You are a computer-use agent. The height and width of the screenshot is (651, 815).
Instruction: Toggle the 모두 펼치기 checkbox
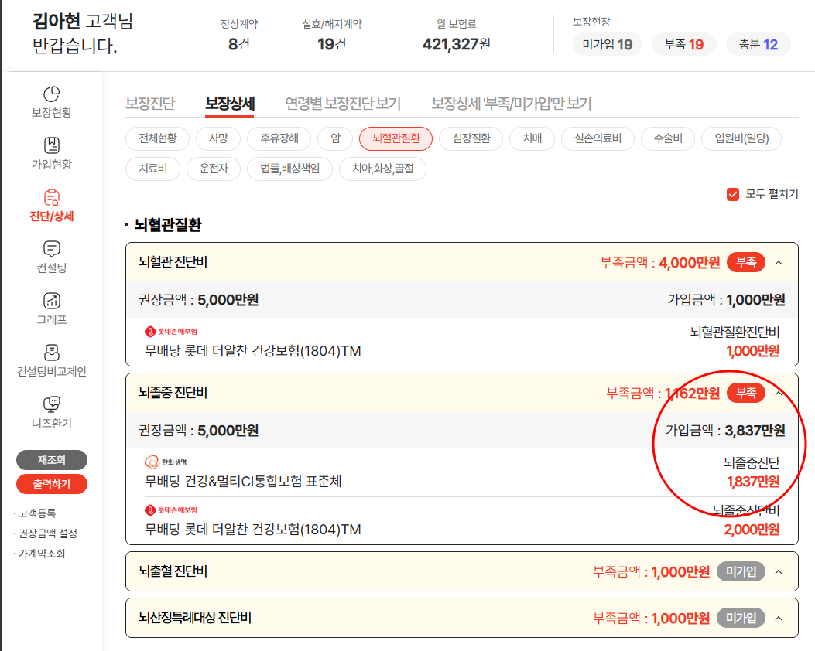(733, 194)
